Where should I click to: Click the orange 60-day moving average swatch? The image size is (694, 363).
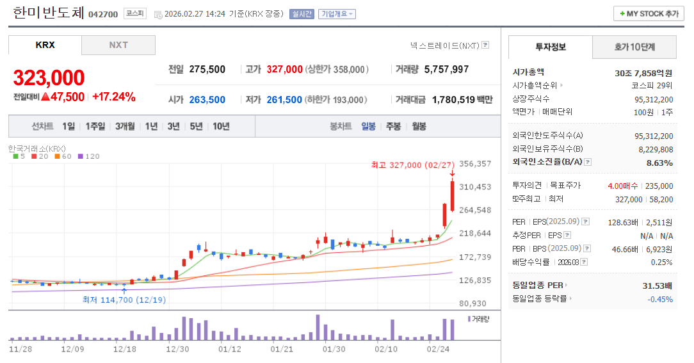pyautogui.click(x=57, y=156)
